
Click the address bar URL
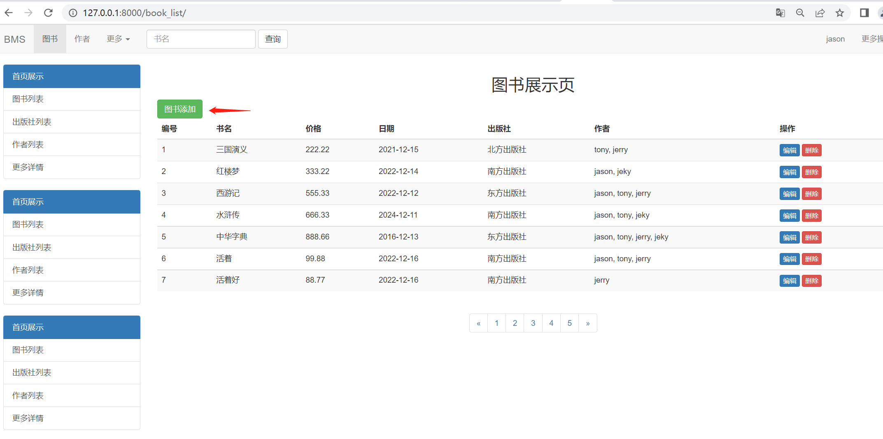click(x=134, y=13)
